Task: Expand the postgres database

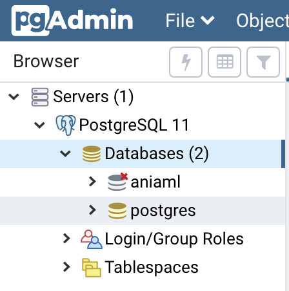Action: pos(92,210)
